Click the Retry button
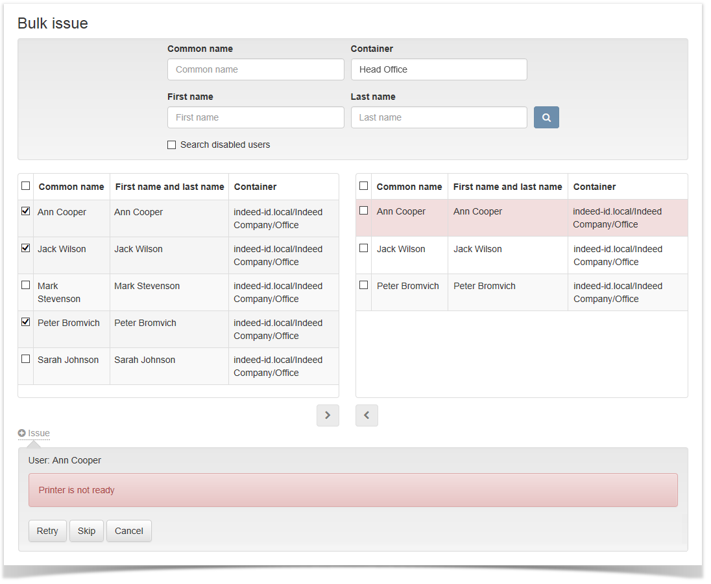The image size is (711, 584). pos(47,530)
